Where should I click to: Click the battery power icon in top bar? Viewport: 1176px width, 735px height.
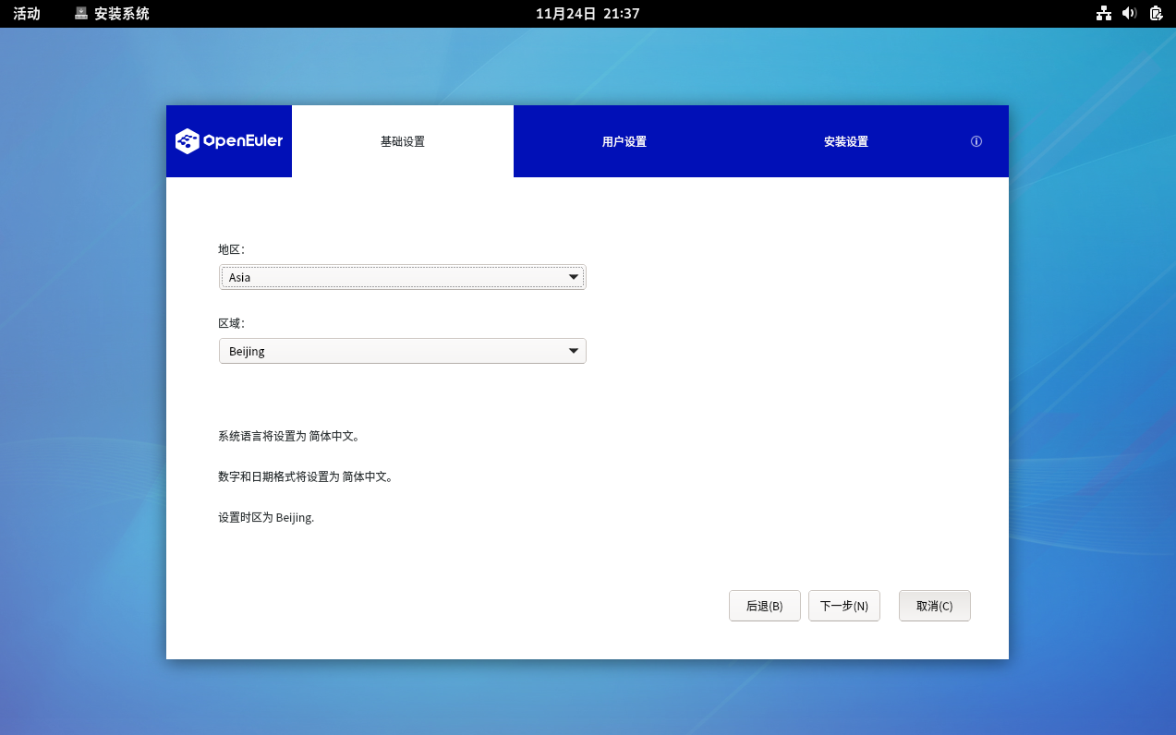[x=1156, y=13]
